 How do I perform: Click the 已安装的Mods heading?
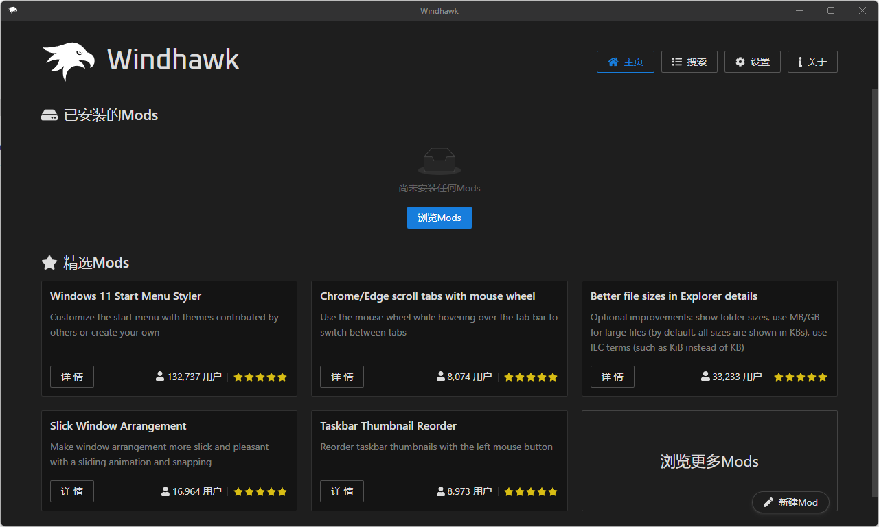[111, 115]
